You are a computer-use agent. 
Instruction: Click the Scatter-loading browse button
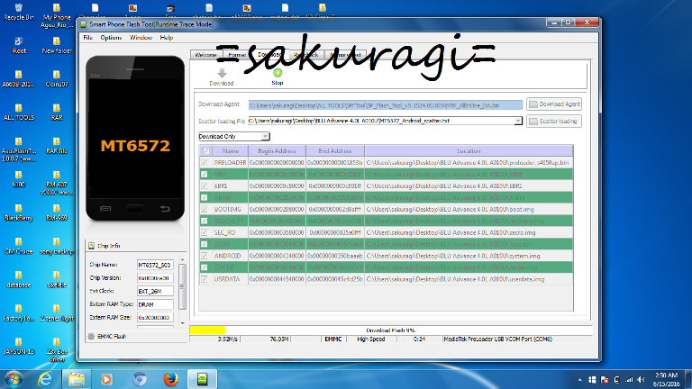coord(554,121)
